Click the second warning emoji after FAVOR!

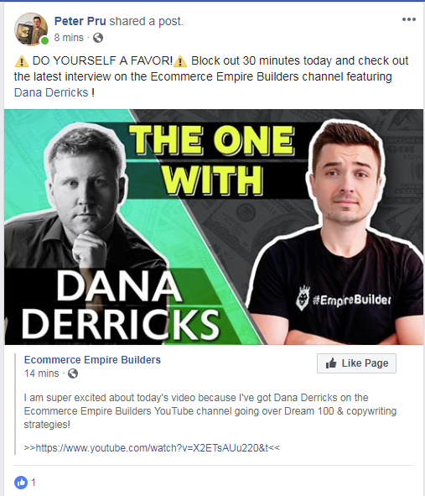coord(180,61)
